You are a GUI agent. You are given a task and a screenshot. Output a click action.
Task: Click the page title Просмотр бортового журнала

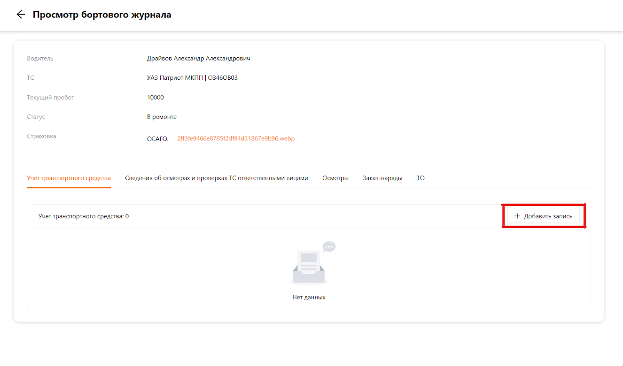pyautogui.click(x=101, y=15)
